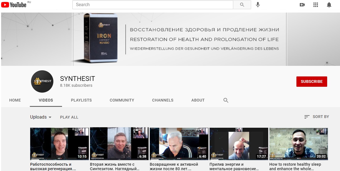This screenshot has height=171, width=340.
Task: Open the 6:38 video thumbnail
Action: 119,144
